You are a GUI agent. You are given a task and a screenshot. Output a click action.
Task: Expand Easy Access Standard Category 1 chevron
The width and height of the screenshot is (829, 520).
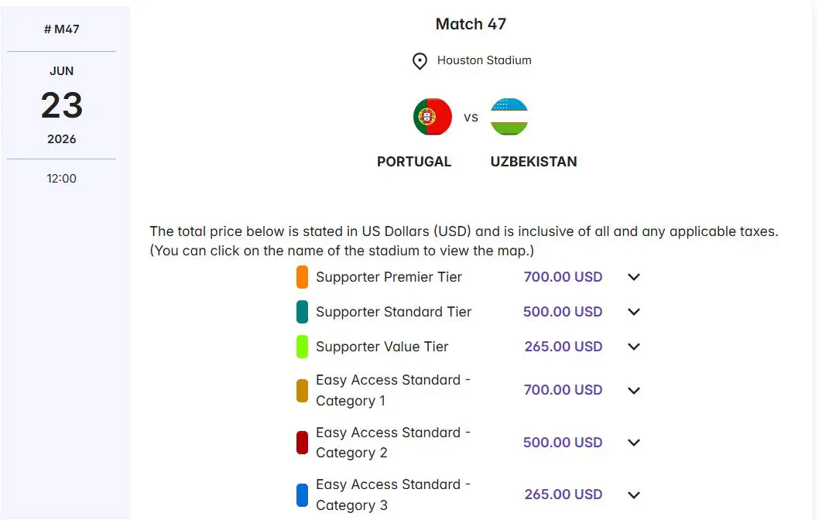[634, 391]
